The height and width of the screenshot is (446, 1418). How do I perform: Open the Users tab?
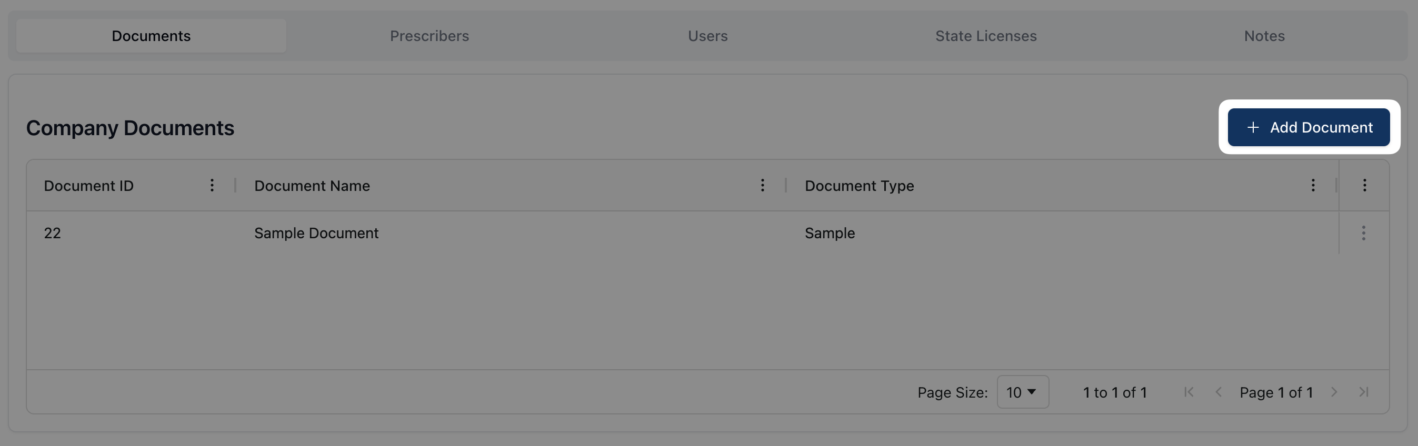coord(707,36)
